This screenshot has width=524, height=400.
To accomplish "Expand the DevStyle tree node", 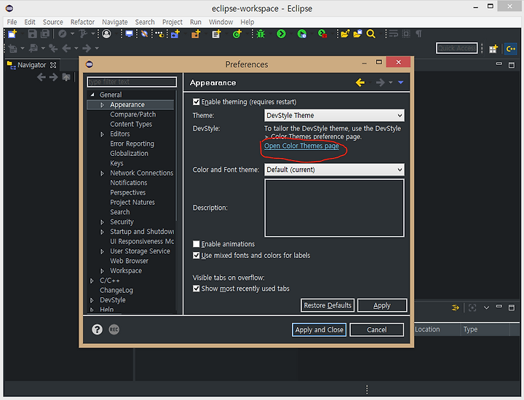I will (92, 300).
